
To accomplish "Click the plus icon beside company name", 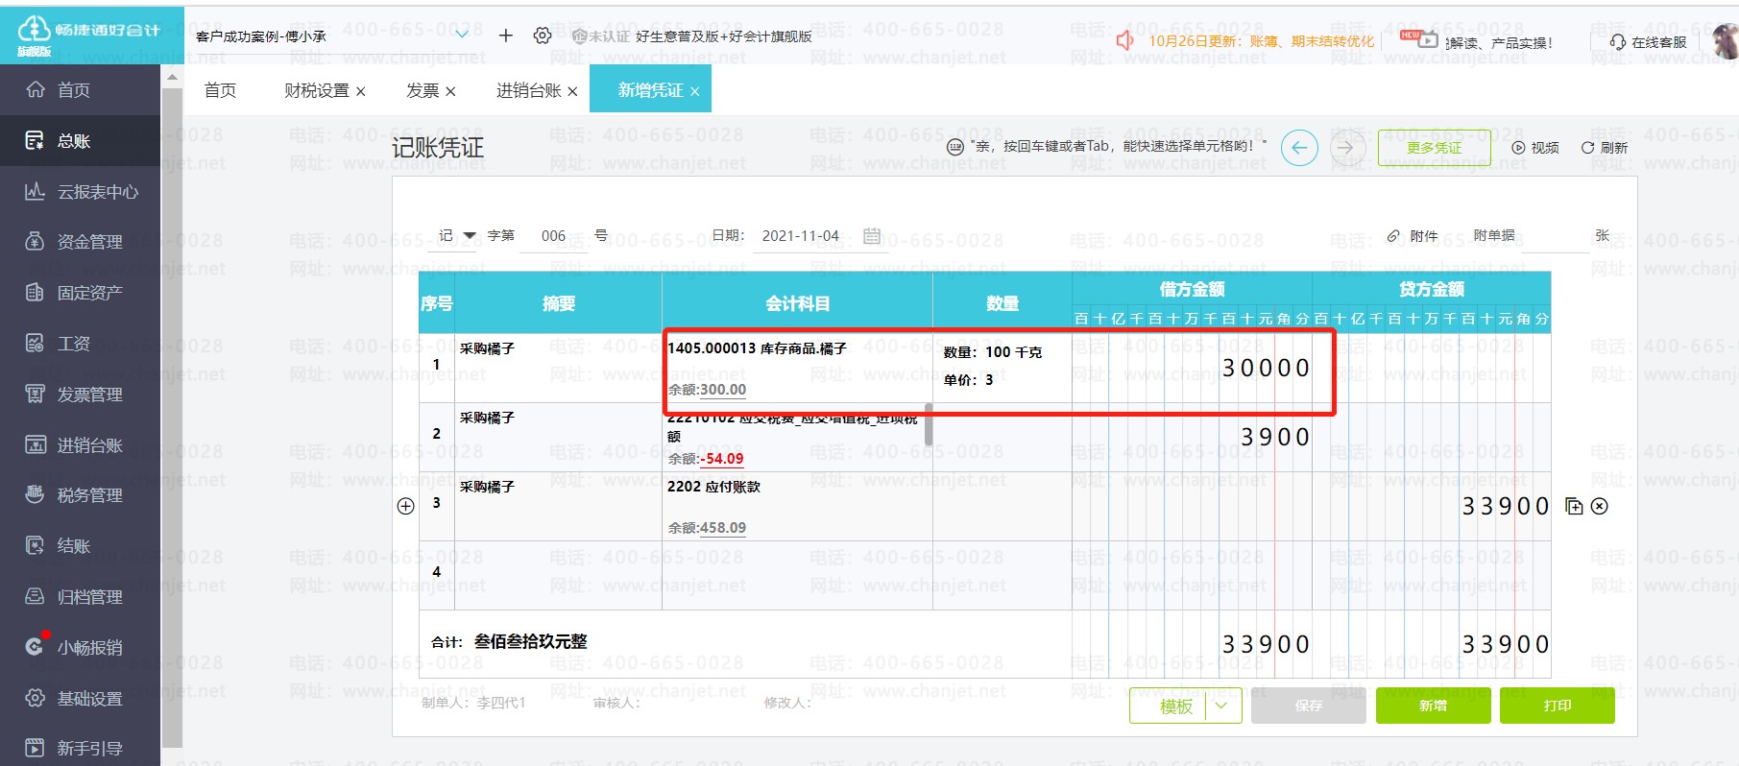I will point(506,36).
